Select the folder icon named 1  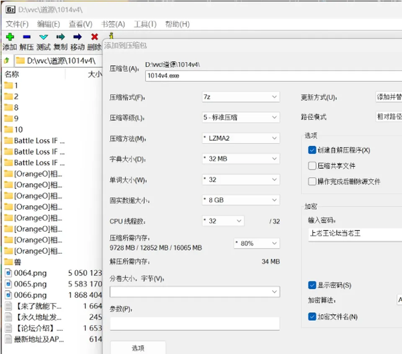(8, 85)
